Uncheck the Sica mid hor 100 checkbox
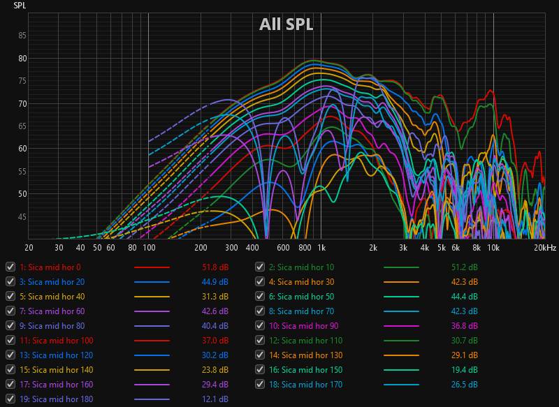Image resolution: width=559 pixels, height=407 pixels. (10, 340)
